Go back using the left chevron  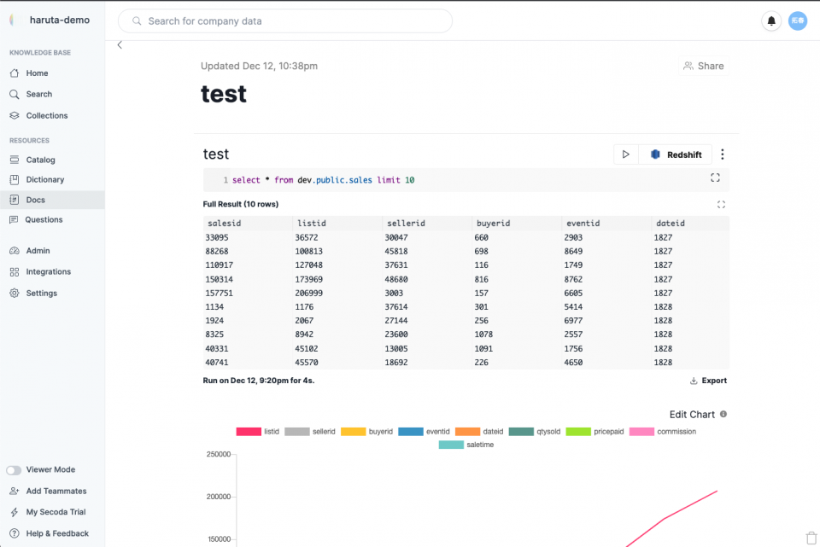120,45
